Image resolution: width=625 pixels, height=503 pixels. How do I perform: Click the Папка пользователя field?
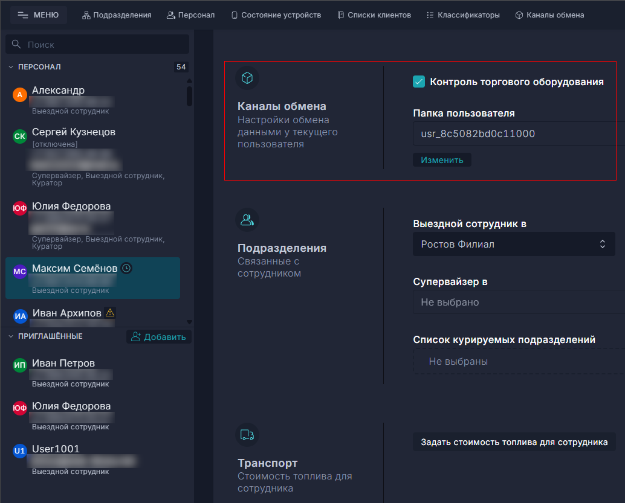[519, 133]
